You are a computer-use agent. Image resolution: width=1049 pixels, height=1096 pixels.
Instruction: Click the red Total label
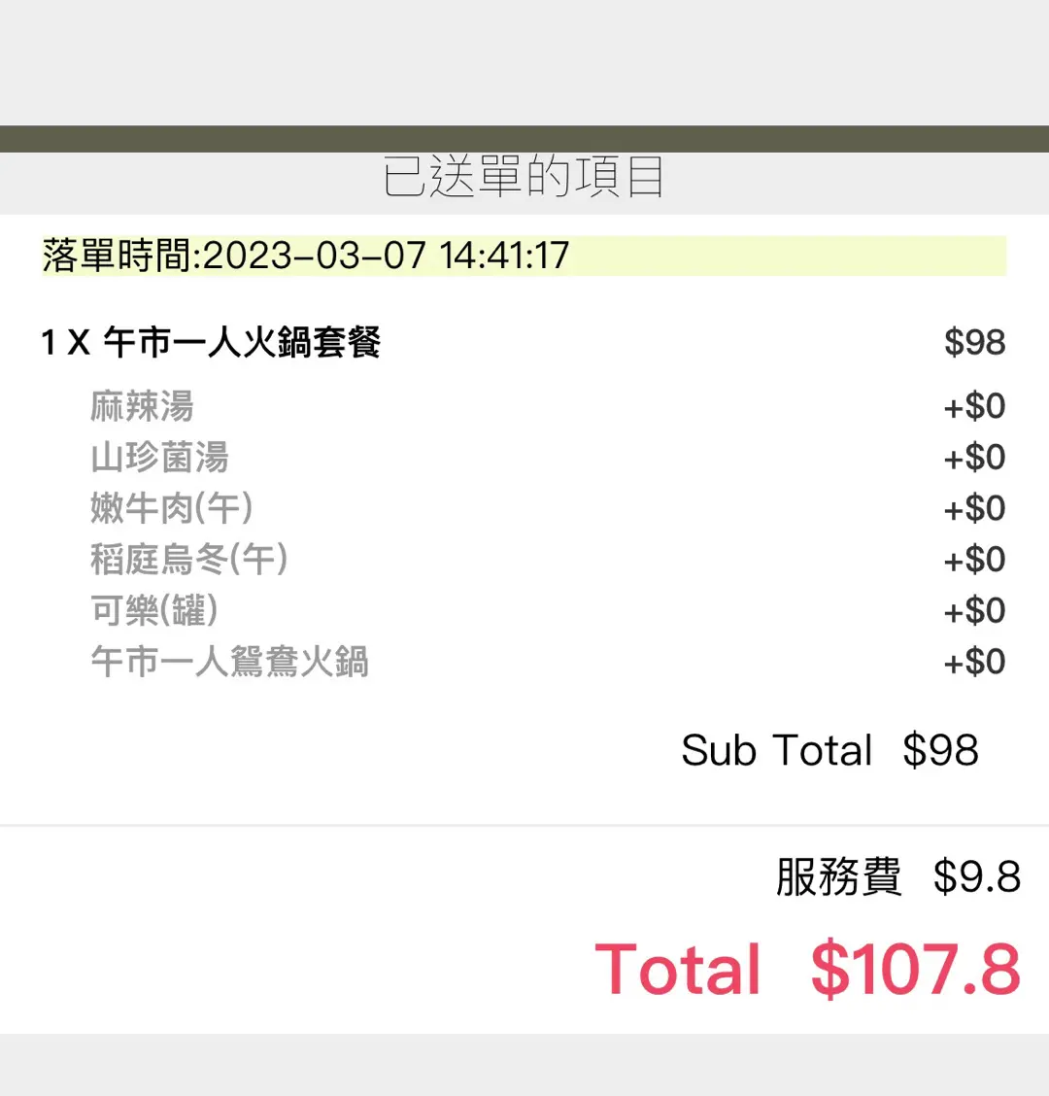pyautogui.click(x=677, y=969)
